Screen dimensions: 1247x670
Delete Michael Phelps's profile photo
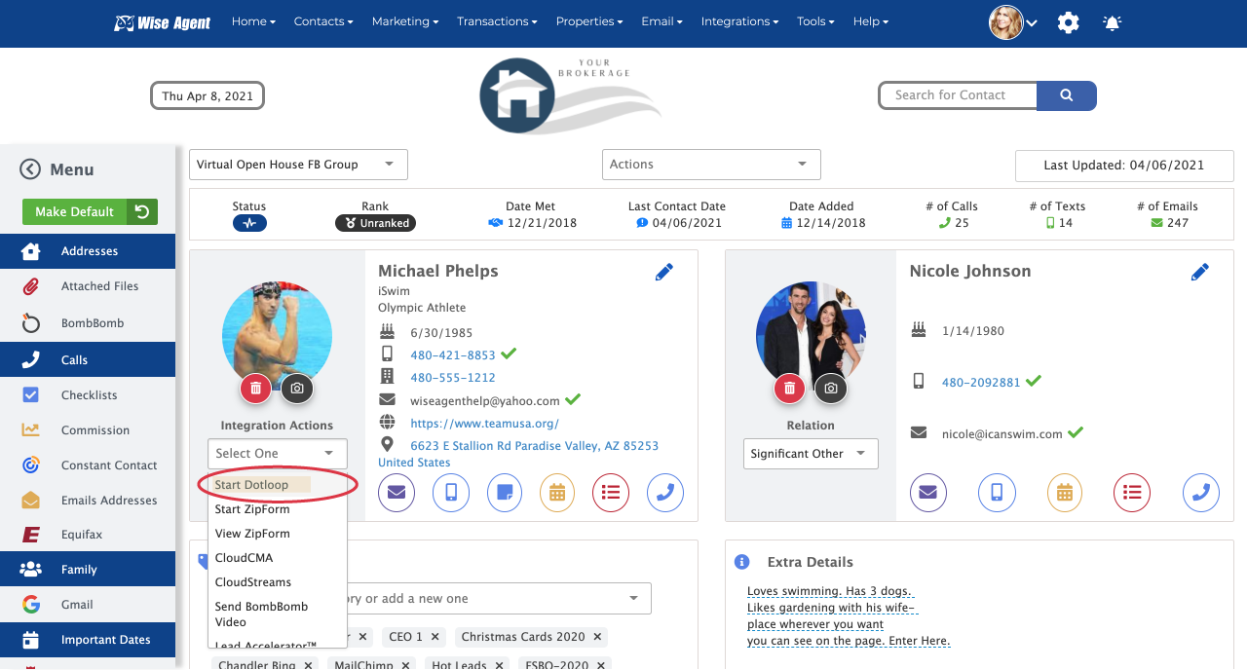click(254, 388)
